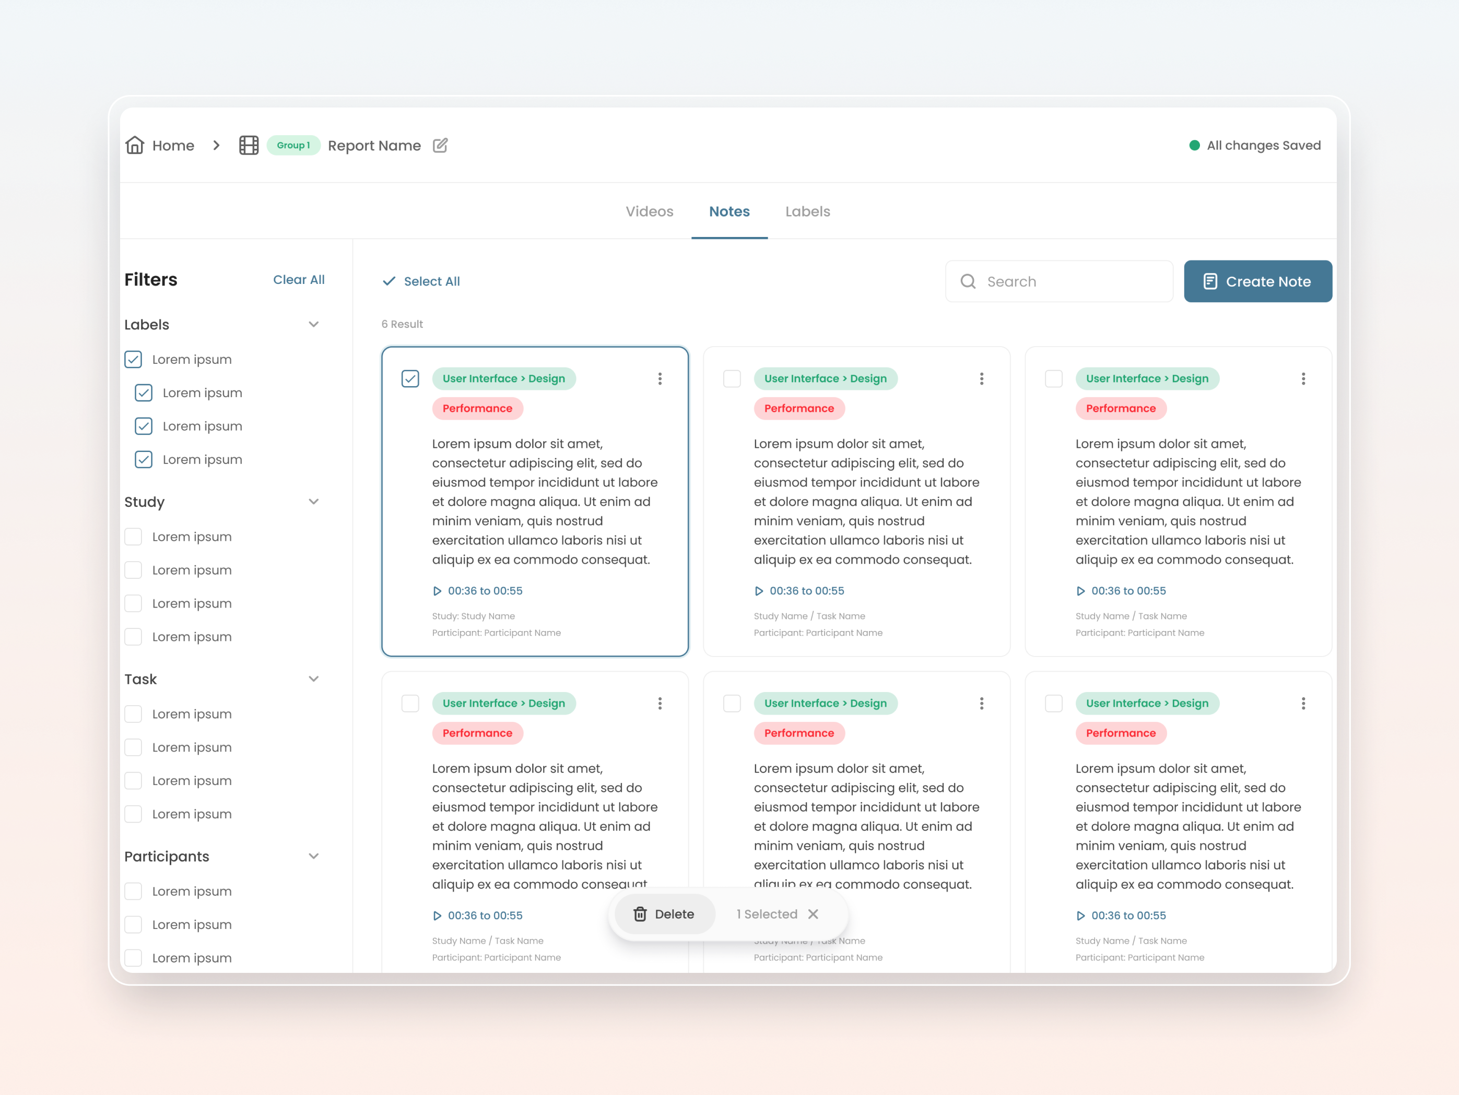Viewport: 1459px width, 1095px height.
Task: Click Performance tag on bottom-left card
Action: [477, 733]
